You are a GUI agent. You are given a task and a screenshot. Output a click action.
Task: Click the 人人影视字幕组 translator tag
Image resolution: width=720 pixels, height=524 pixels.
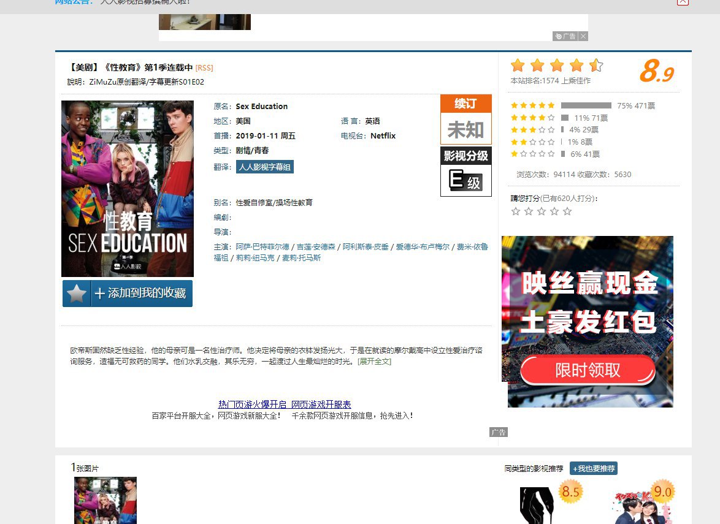[265, 167]
